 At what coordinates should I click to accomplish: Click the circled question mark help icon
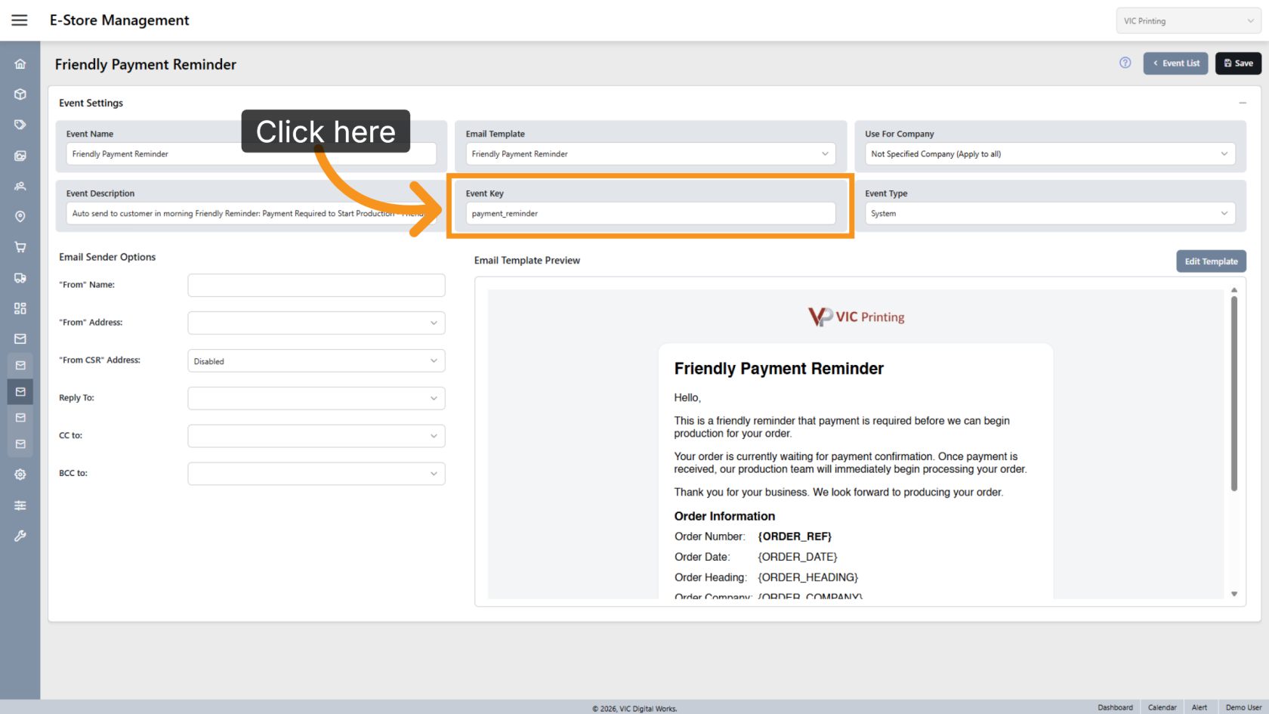pos(1125,63)
